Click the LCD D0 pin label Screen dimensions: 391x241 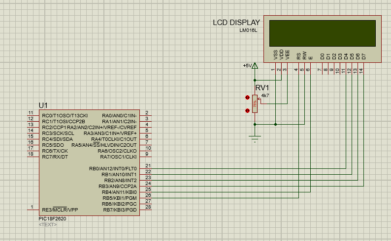(x=322, y=56)
